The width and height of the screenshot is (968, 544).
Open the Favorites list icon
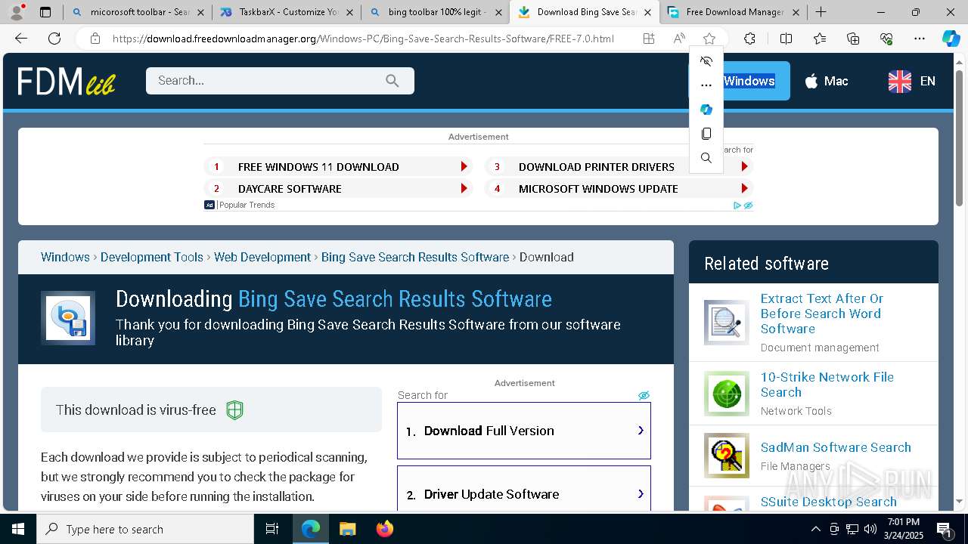(820, 39)
